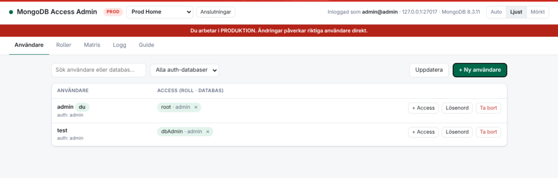Open the Guide tab
This screenshot has height=178, width=558.
[147, 45]
